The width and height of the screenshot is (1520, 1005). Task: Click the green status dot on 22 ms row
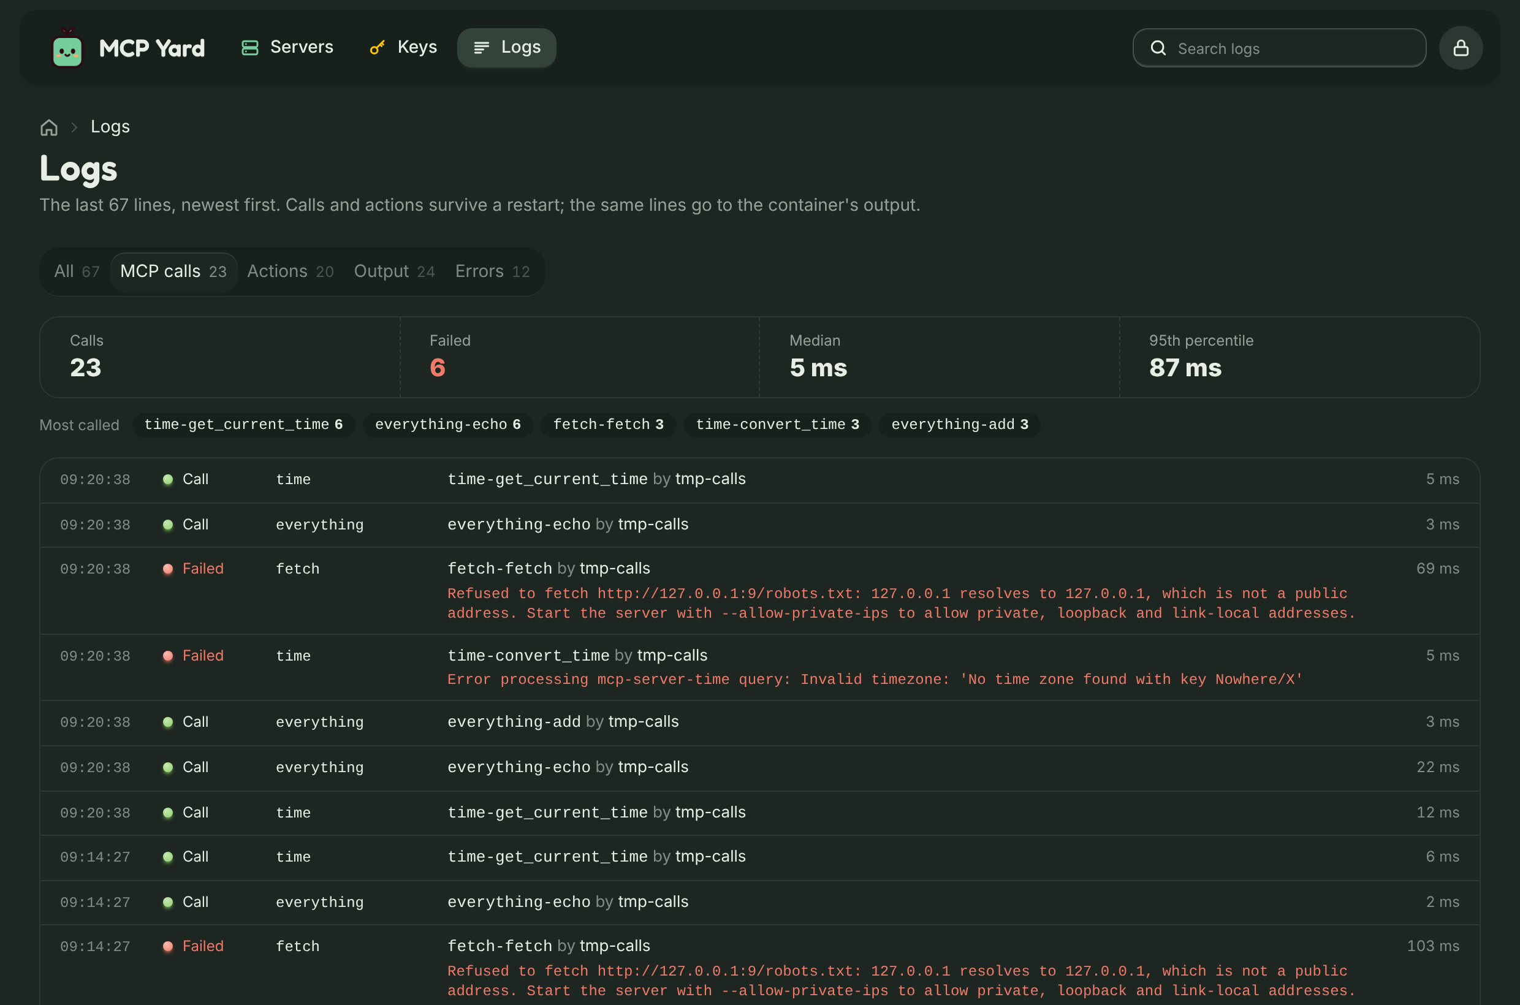click(168, 768)
